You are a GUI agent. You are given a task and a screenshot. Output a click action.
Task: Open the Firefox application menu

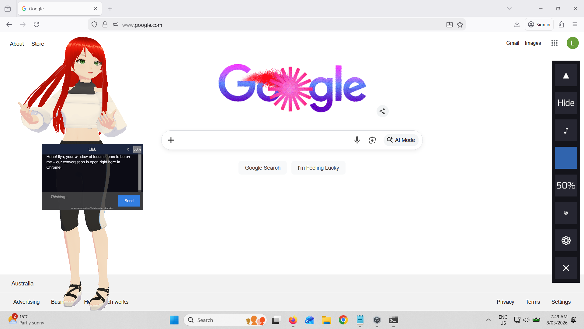(x=575, y=24)
